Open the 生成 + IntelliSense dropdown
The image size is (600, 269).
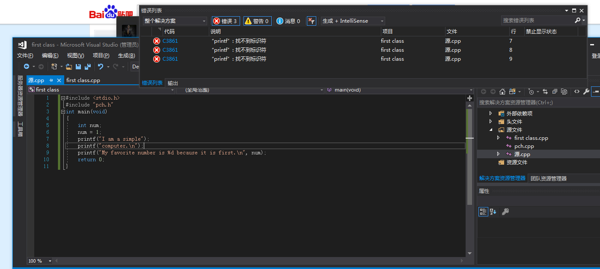coord(353,21)
